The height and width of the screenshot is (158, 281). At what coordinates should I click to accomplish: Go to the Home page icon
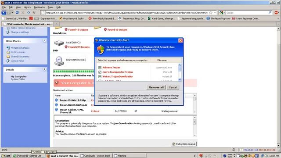tap(29, 13)
